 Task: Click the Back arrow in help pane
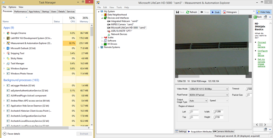click(x=255, y=17)
